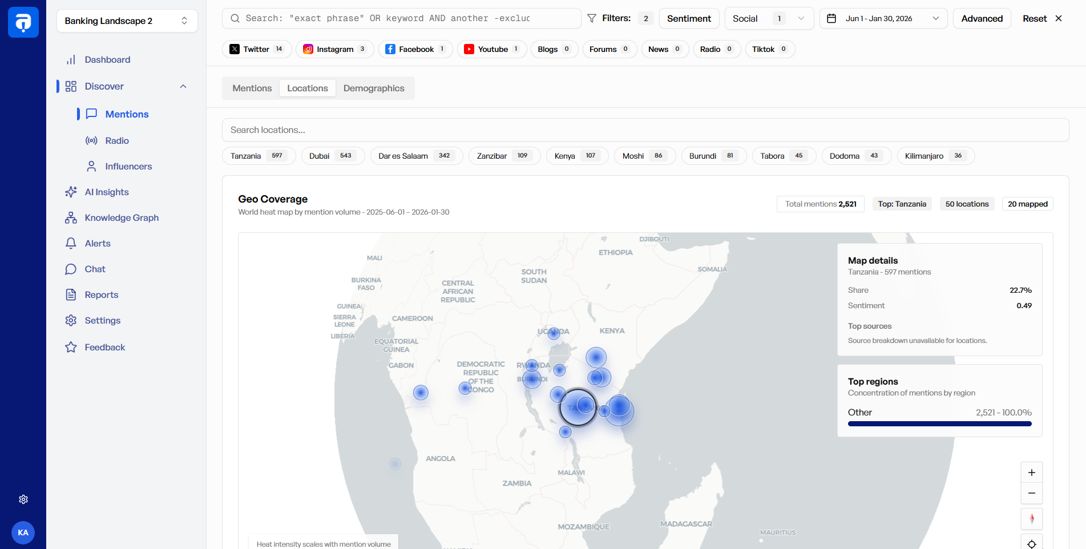This screenshot has width=1086, height=549.
Task: Switch to the Demographics tab
Action: (x=374, y=88)
